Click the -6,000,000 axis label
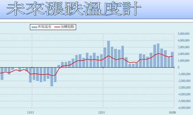 [x=184, y=108]
